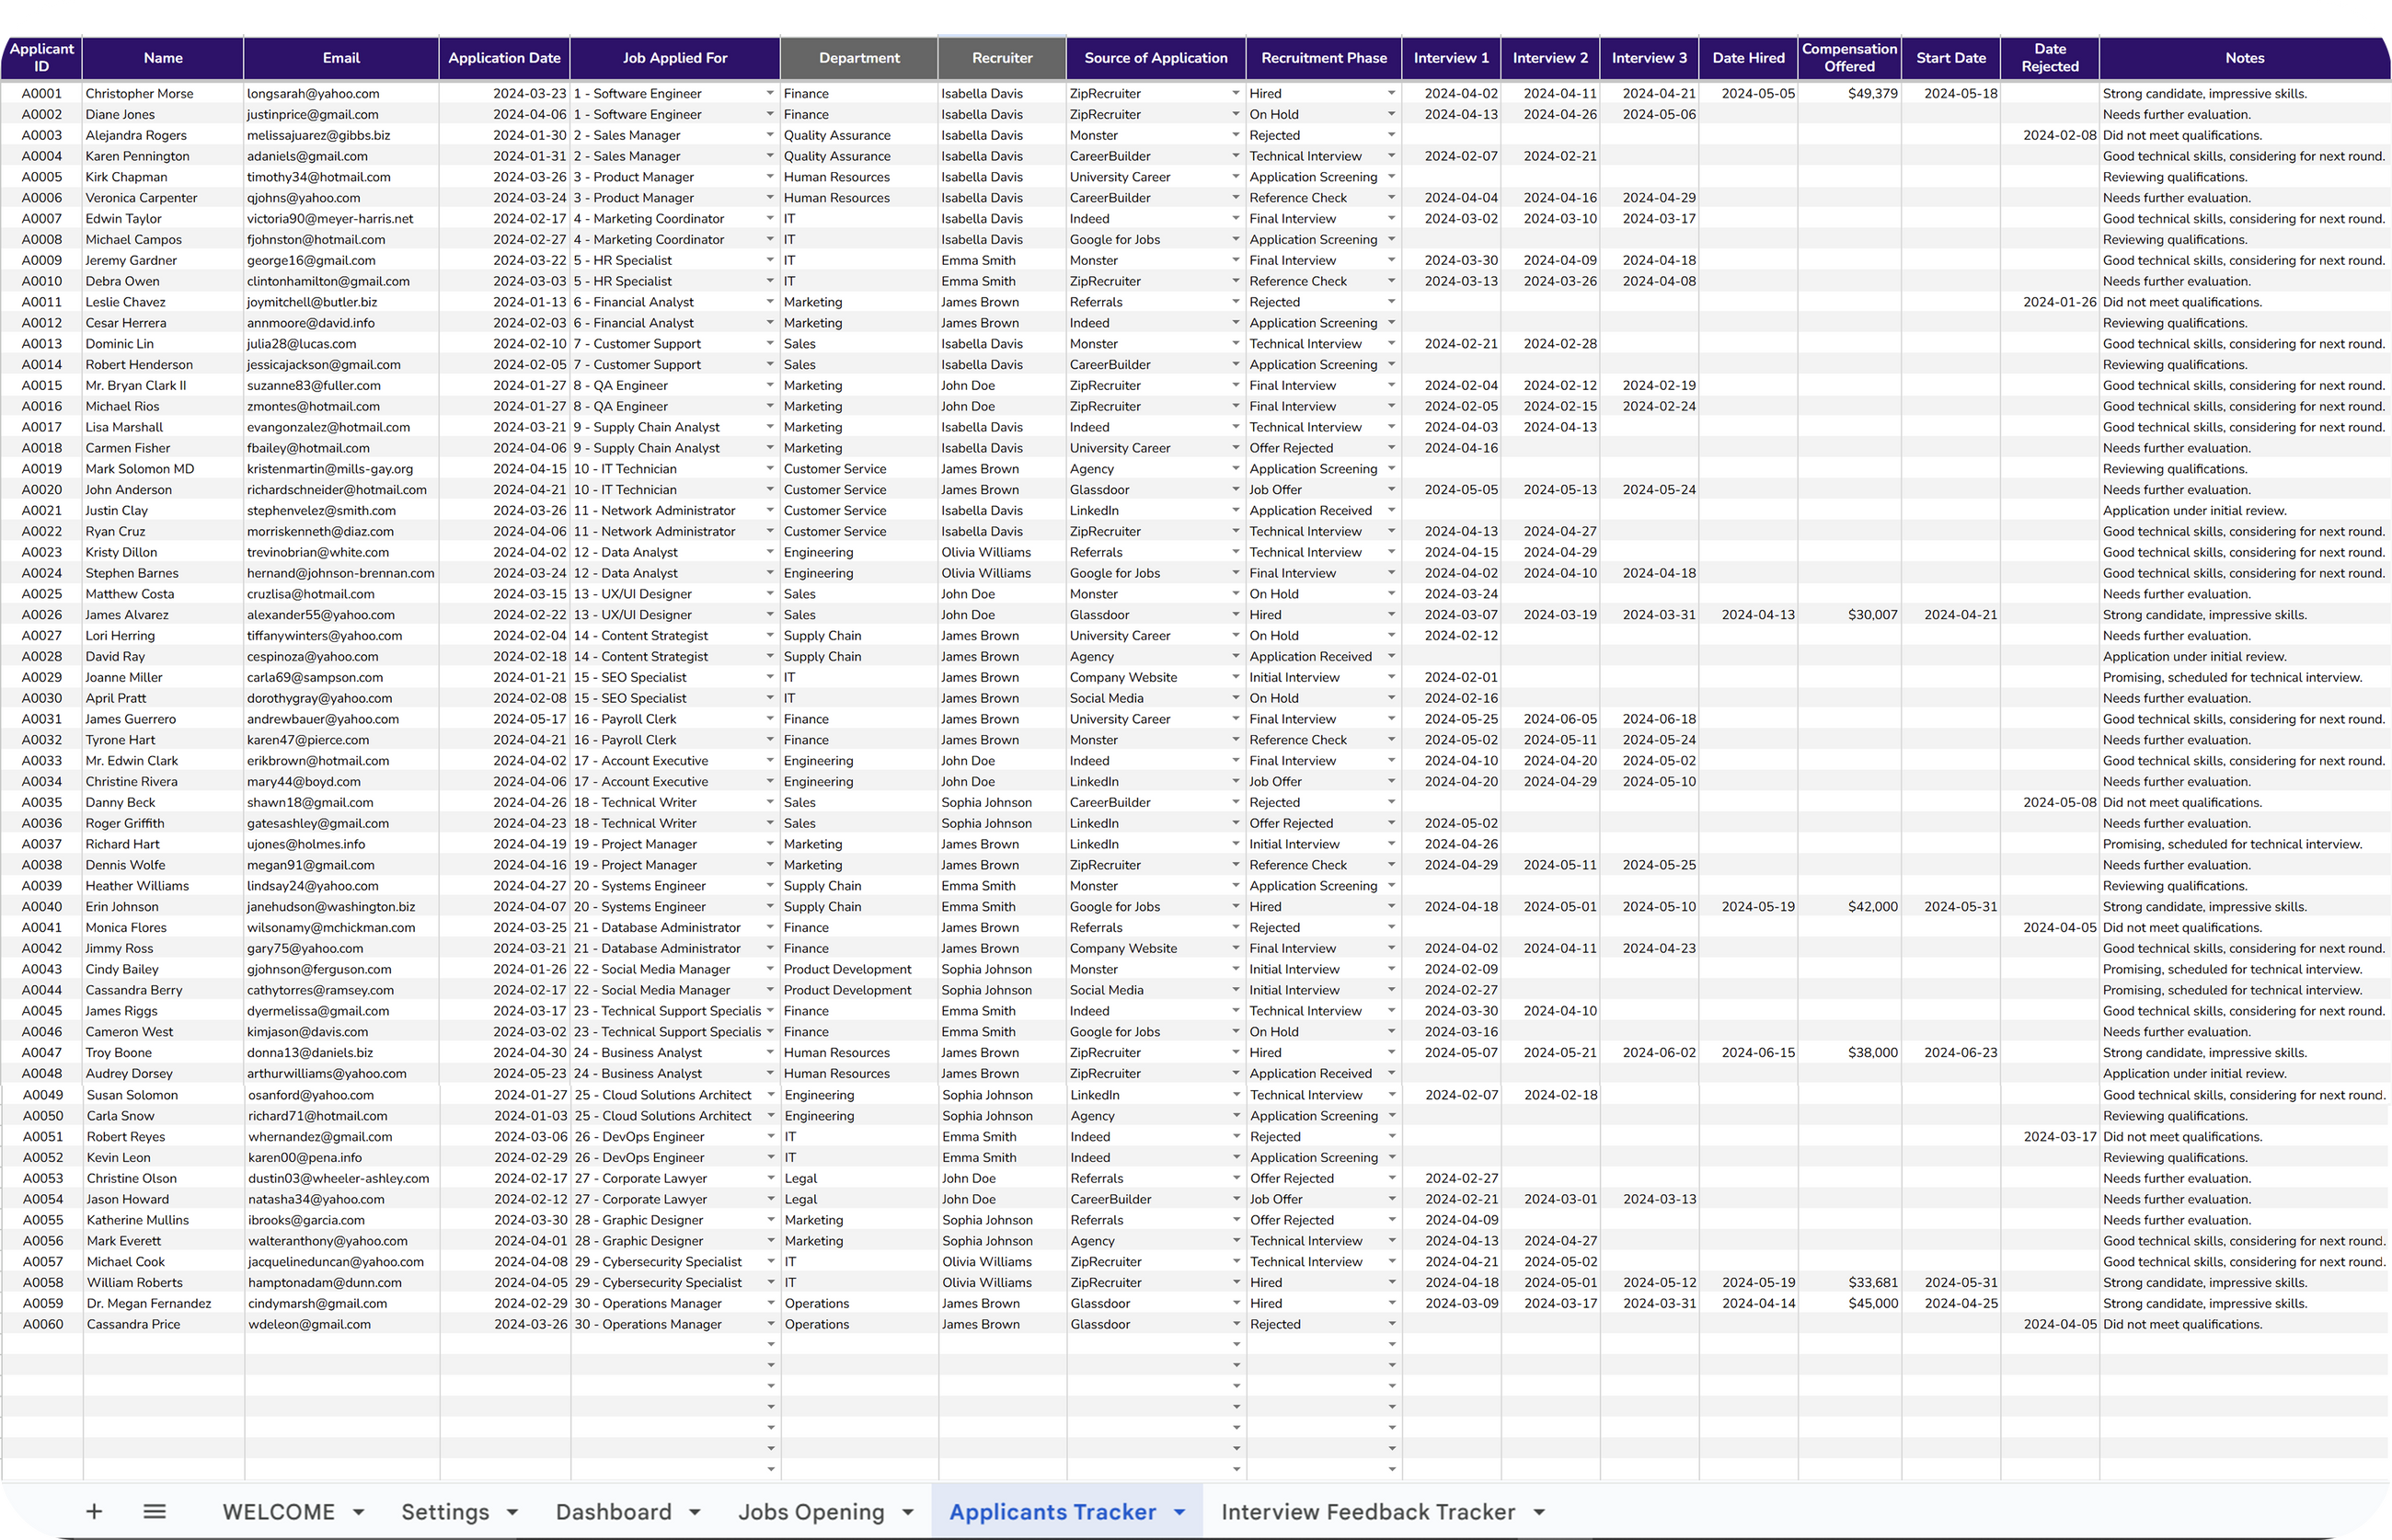This screenshot has height=1540, width=2392.
Task: Click the Application Date column header
Action: (x=504, y=58)
